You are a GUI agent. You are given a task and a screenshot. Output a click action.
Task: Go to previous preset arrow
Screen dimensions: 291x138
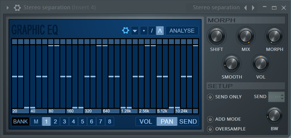[x=246, y=8]
